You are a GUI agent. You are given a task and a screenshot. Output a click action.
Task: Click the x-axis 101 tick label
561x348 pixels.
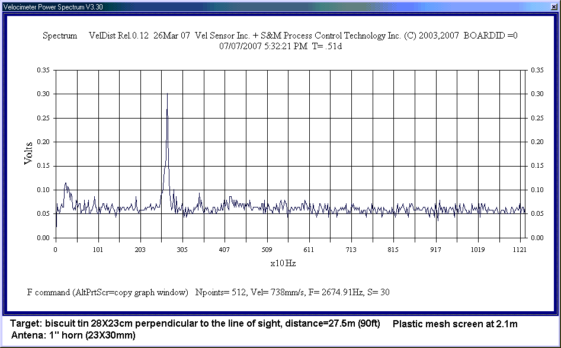[98, 250]
